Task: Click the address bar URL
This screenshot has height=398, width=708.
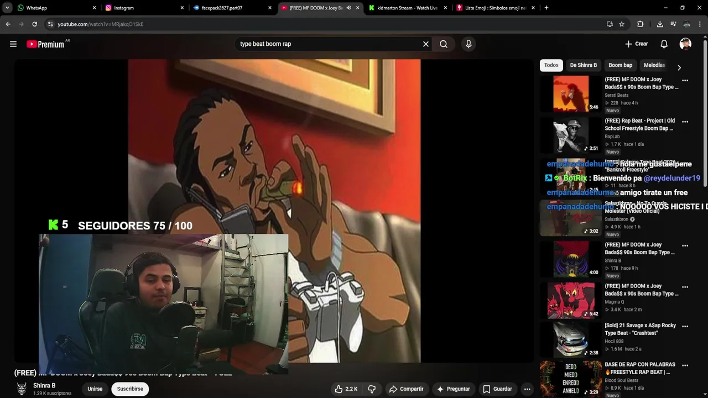Action: click(100, 24)
